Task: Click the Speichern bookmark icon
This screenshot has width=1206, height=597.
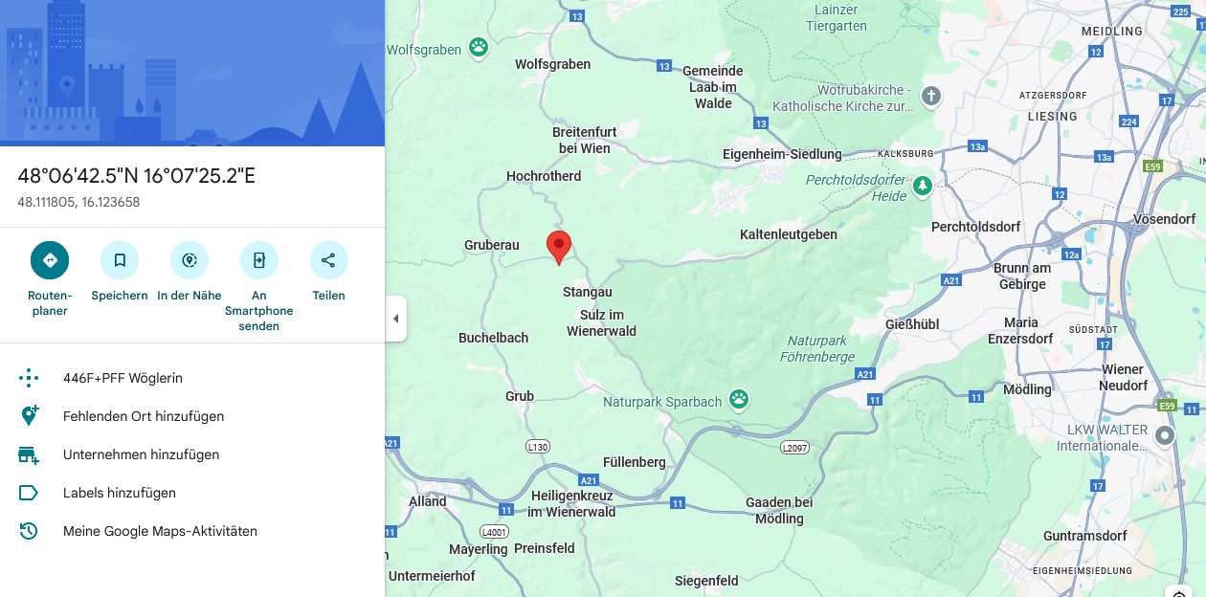Action: pyautogui.click(x=120, y=260)
